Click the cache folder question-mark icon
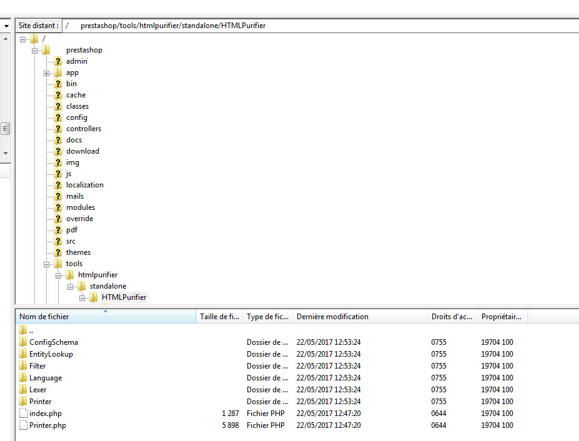579x441 pixels. (58, 95)
